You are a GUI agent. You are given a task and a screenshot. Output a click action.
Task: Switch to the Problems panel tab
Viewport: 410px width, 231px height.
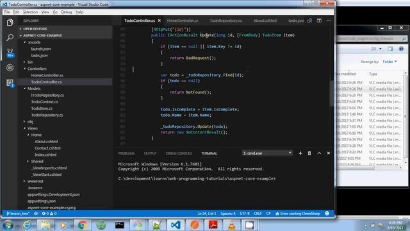[x=126, y=153]
